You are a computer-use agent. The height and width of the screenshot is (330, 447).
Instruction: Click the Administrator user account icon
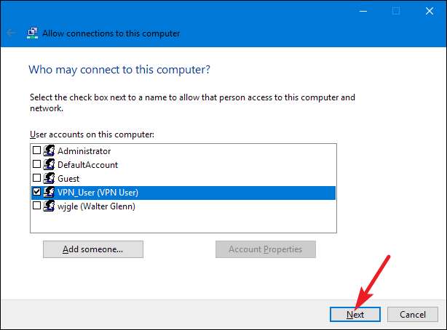(x=50, y=151)
